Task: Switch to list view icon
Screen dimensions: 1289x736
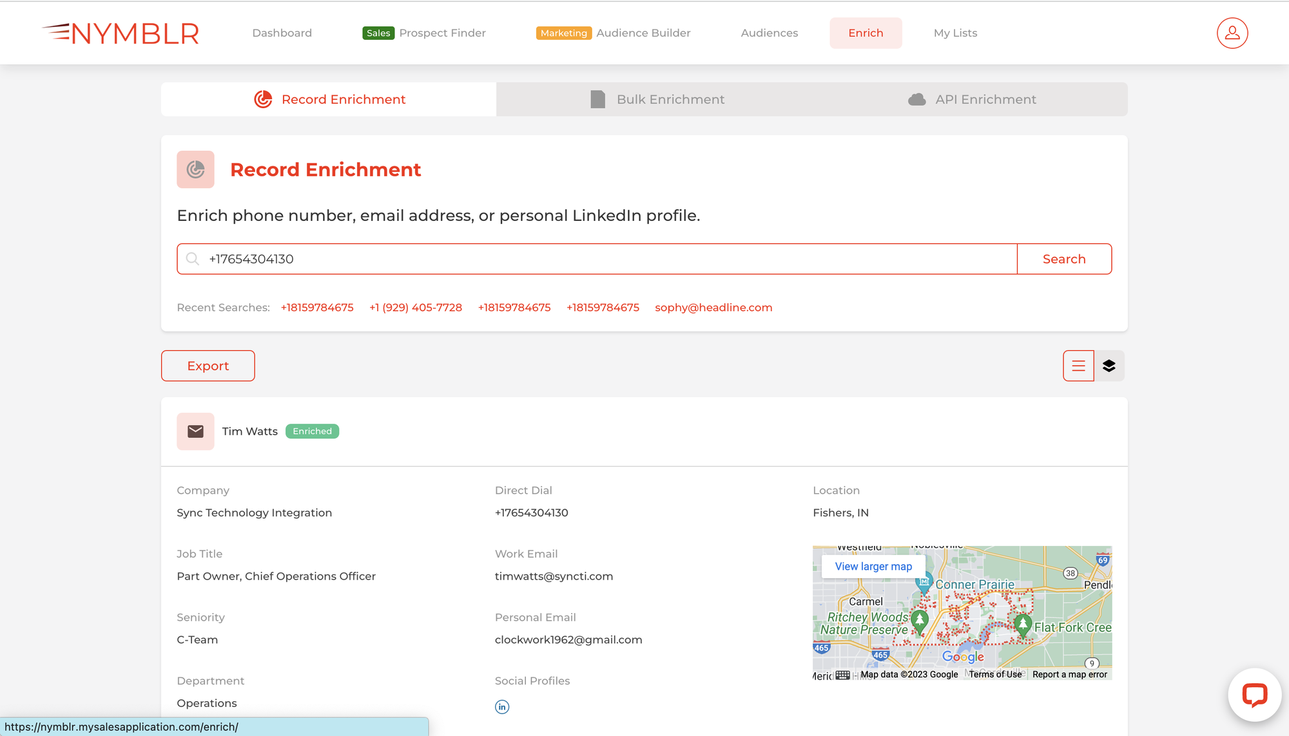Action: coord(1078,366)
